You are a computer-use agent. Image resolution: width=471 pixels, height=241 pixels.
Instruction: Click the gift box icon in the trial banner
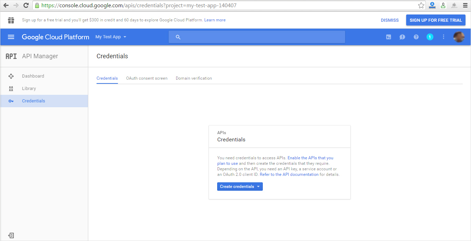coord(11,20)
